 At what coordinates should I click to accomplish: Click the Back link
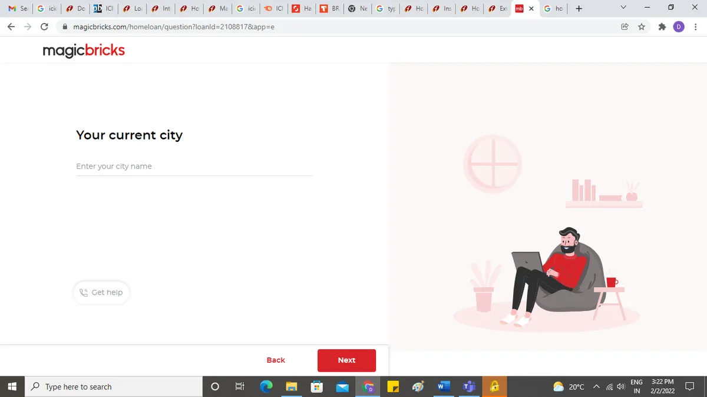point(276,360)
